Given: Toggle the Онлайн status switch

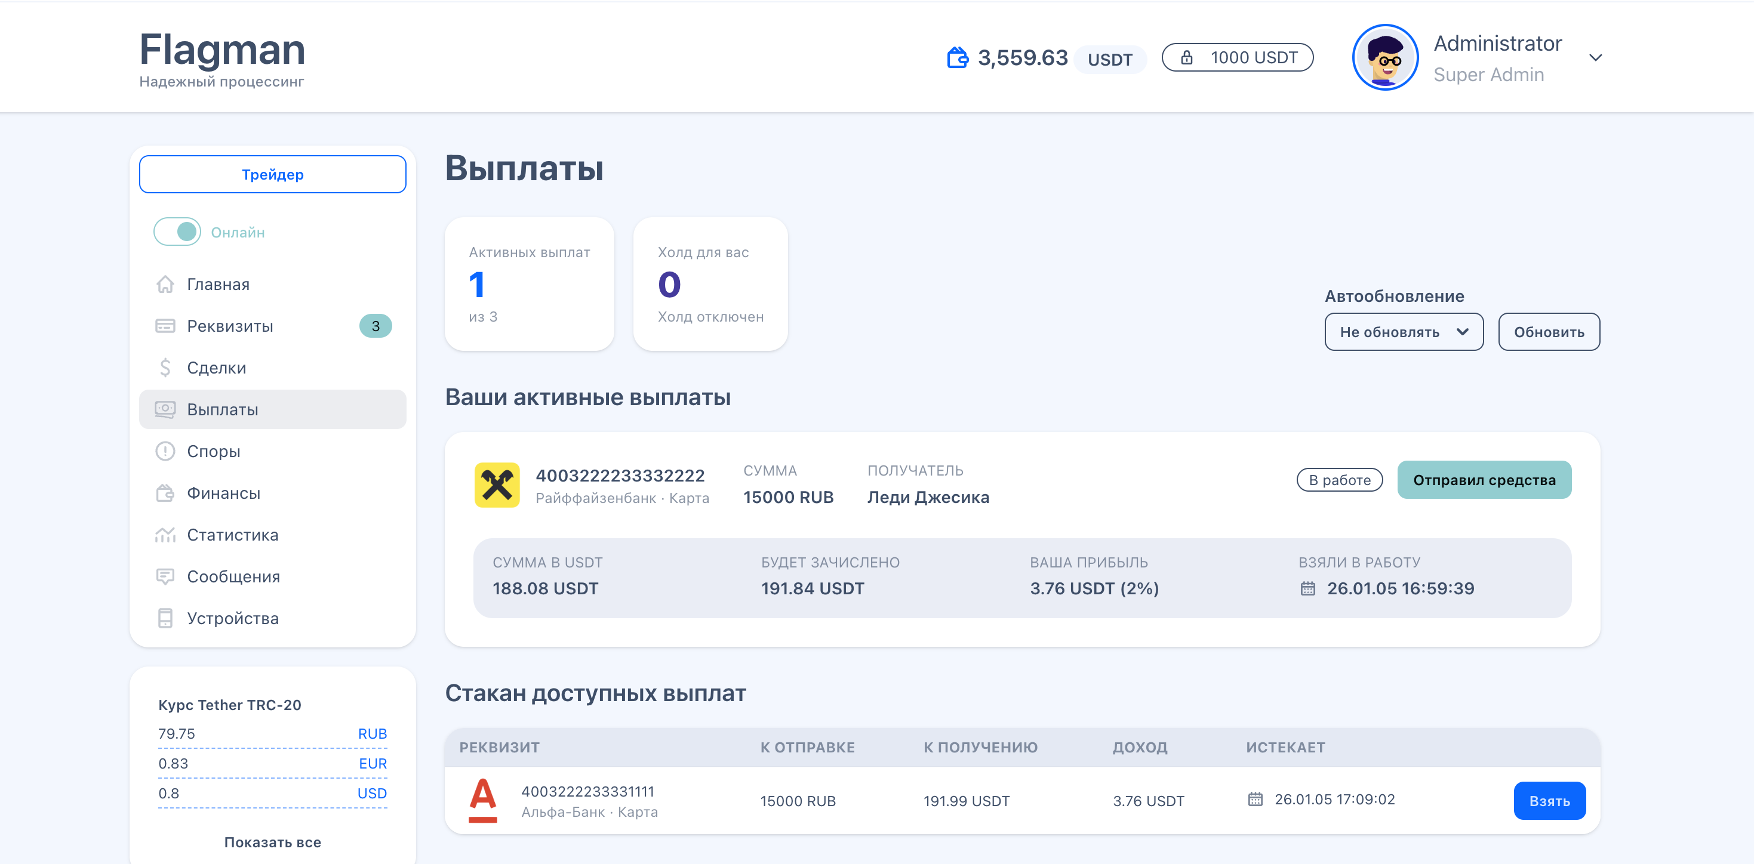Looking at the screenshot, I should point(177,232).
